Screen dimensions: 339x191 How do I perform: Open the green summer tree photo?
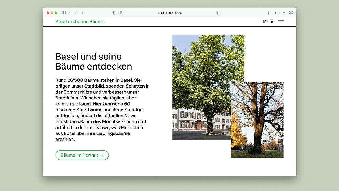(x=208, y=87)
